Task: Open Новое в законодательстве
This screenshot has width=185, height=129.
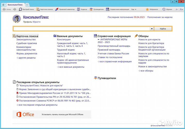Action: click(153, 66)
